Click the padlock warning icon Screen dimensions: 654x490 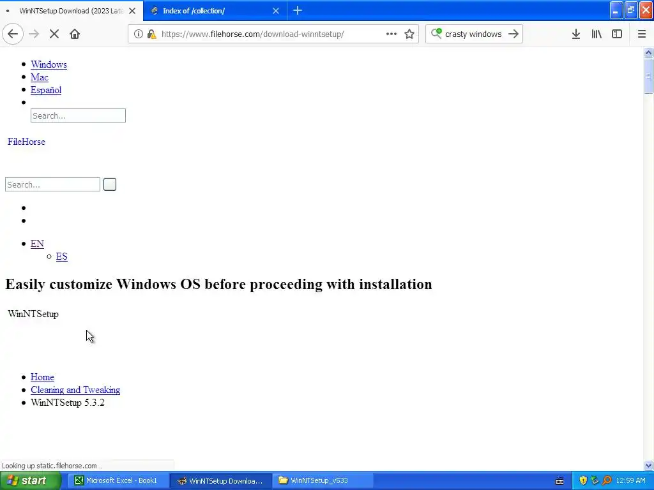(151, 34)
